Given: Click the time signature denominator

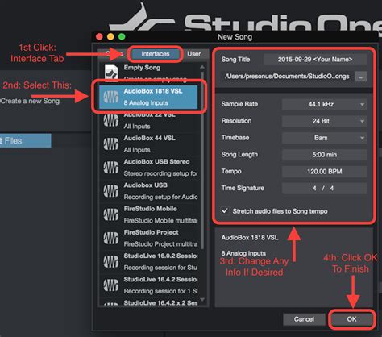Looking at the screenshot, I should [x=332, y=189].
